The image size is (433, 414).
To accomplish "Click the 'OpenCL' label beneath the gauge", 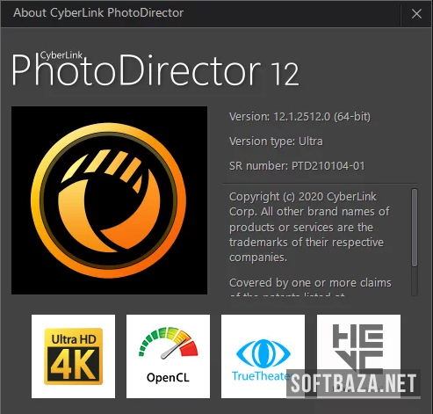I will tap(168, 377).
